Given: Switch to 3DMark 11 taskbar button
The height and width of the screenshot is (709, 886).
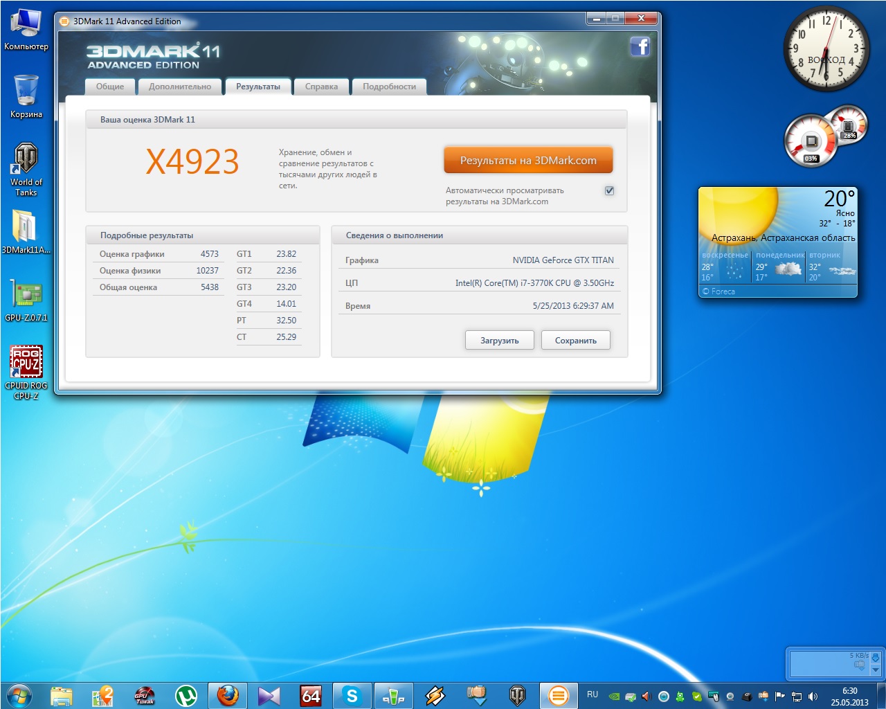Looking at the screenshot, I should click(559, 695).
